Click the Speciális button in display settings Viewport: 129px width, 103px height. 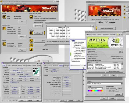pos(119,94)
